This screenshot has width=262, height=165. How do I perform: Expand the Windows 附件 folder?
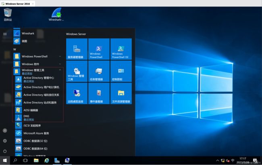point(37,64)
